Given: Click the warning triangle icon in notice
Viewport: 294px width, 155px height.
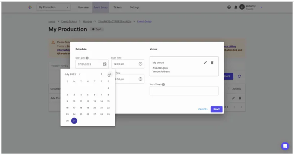Looking at the screenshot, I should click(x=53, y=42).
